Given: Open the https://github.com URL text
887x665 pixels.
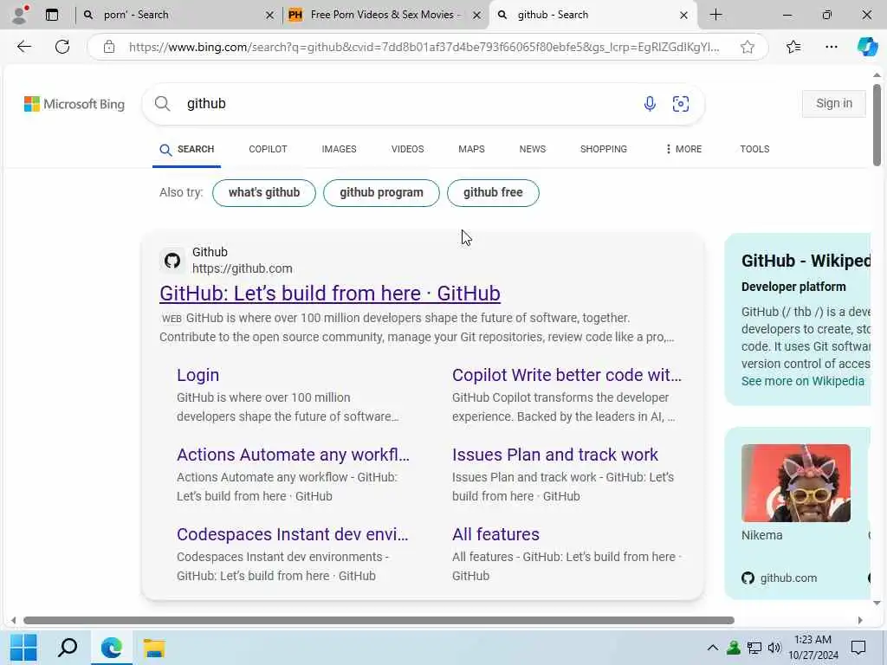Looking at the screenshot, I should click(243, 268).
